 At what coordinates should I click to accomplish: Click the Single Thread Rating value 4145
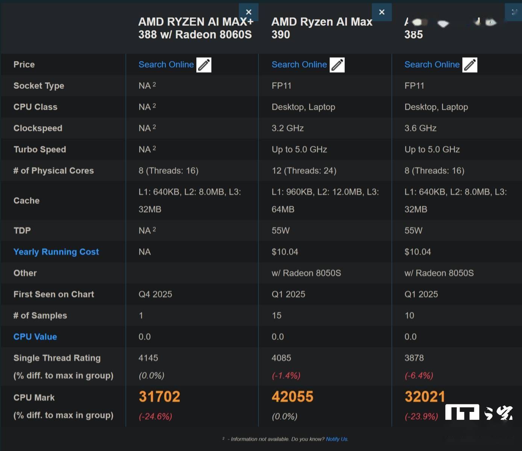coord(148,358)
